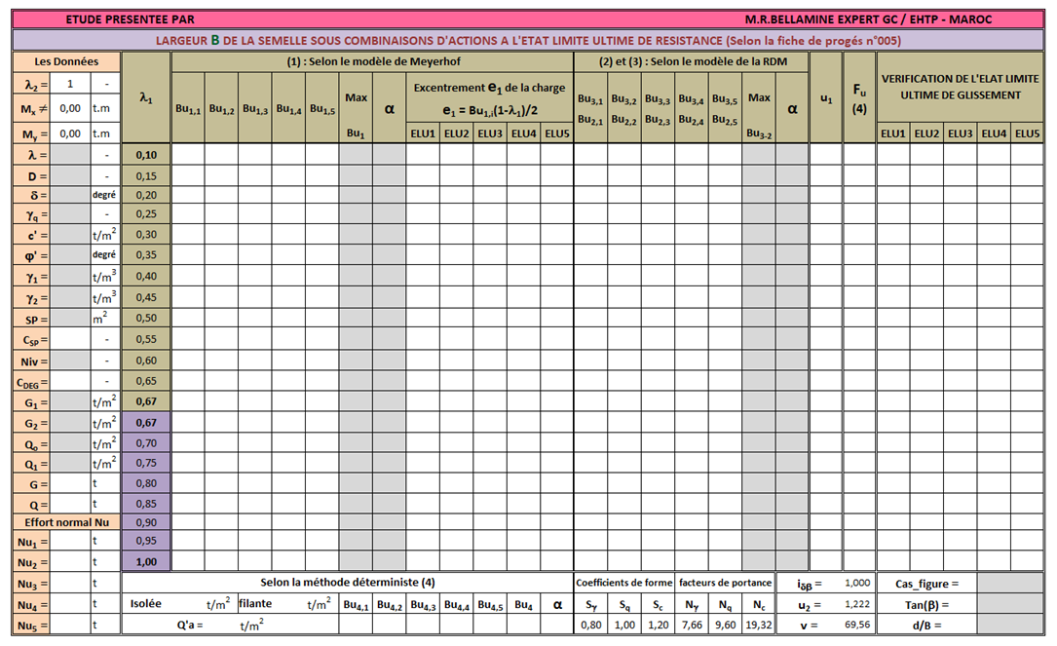Click the Cas_figure gray result cell
Screen dimensions: 1057x646
pos(1010,584)
